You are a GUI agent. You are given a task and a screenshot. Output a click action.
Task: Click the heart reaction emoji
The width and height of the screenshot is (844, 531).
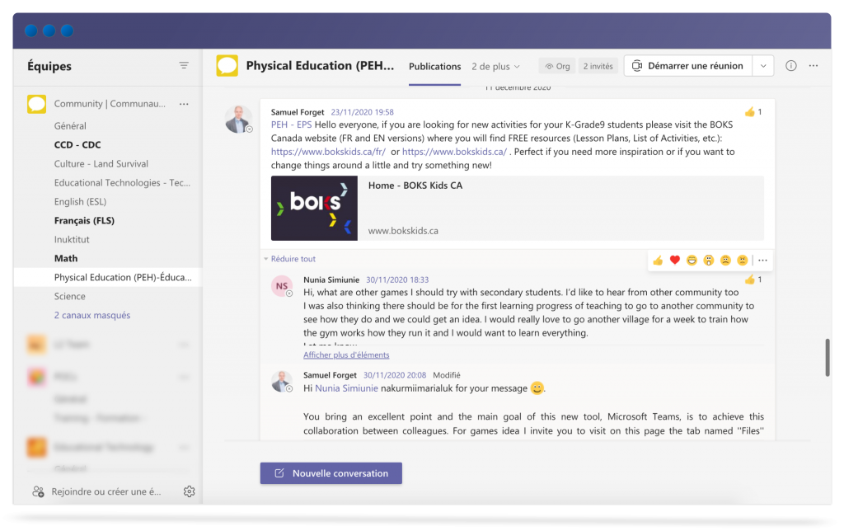click(674, 261)
